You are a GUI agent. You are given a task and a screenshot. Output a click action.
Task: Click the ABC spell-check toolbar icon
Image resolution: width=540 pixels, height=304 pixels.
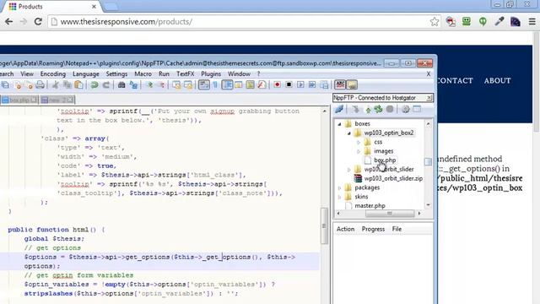pyautogui.click(x=340, y=84)
